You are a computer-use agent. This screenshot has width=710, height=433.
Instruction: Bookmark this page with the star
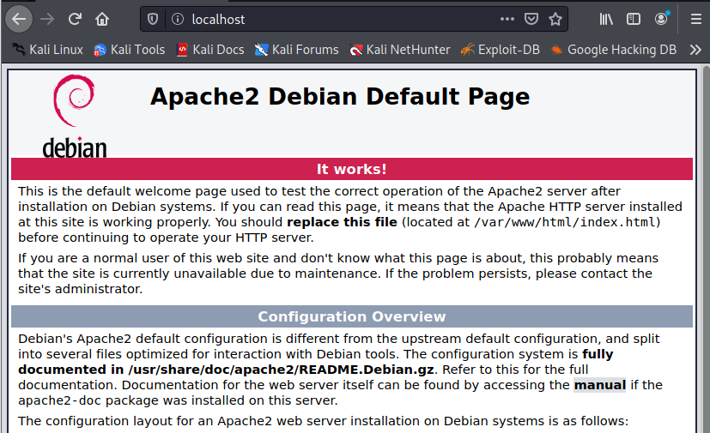[555, 19]
